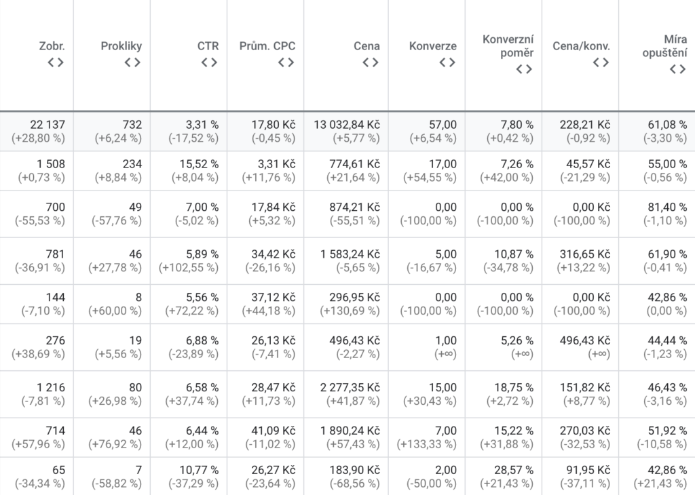
Task: Select the Cena/konv. column header label
Action: (581, 46)
